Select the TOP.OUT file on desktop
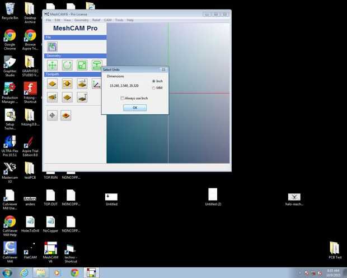347x278 pixels. pos(51,198)
